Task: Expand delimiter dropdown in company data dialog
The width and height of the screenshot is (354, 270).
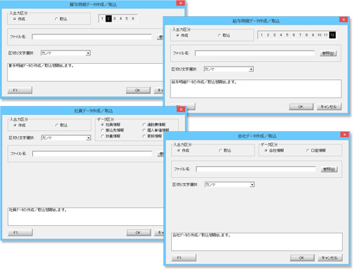Action: point(252,184)
